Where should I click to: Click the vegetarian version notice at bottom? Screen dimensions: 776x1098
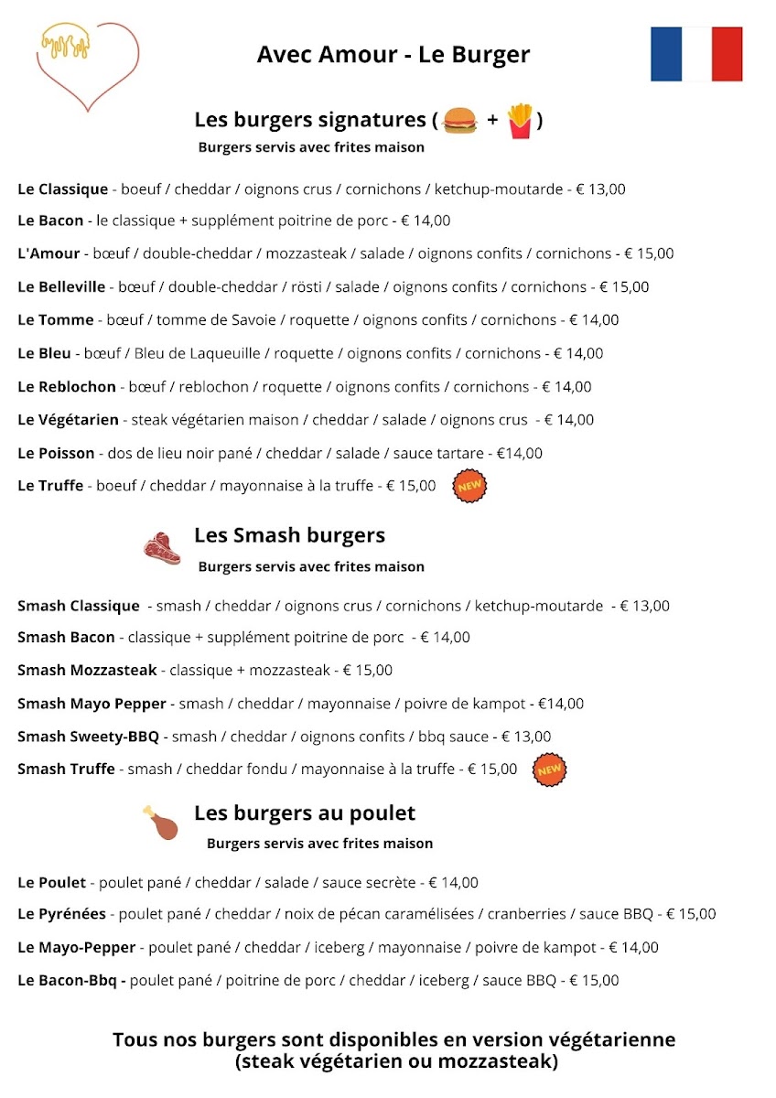pos(394,1051)
